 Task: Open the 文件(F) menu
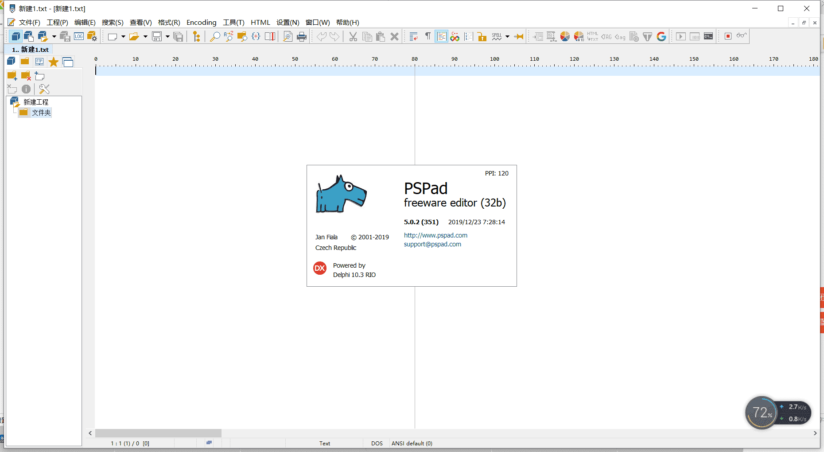(30, 23)
